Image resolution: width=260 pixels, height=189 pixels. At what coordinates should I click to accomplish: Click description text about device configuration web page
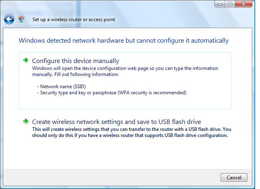pos(125,68)
